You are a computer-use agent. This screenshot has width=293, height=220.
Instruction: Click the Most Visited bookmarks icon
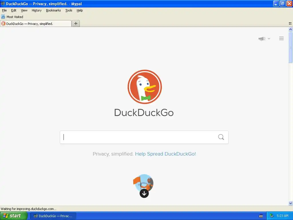tap(3, 17)
